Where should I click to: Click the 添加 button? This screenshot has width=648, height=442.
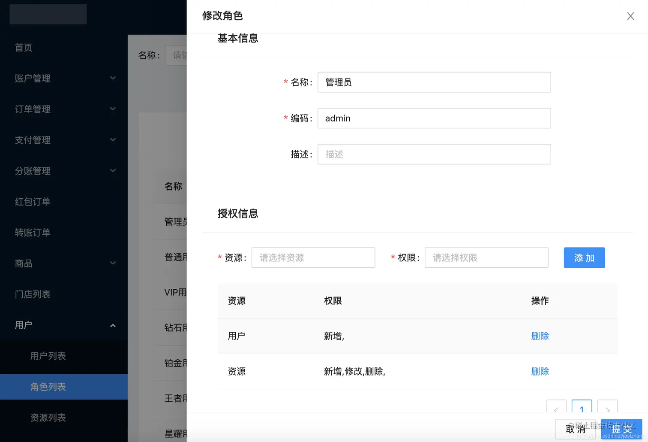(584, 257)
